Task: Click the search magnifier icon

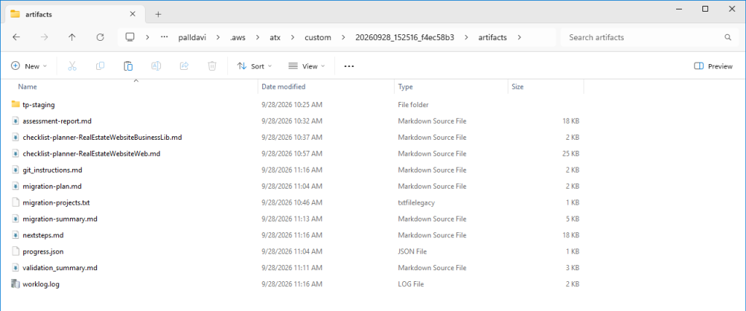Action: [728, 37]
